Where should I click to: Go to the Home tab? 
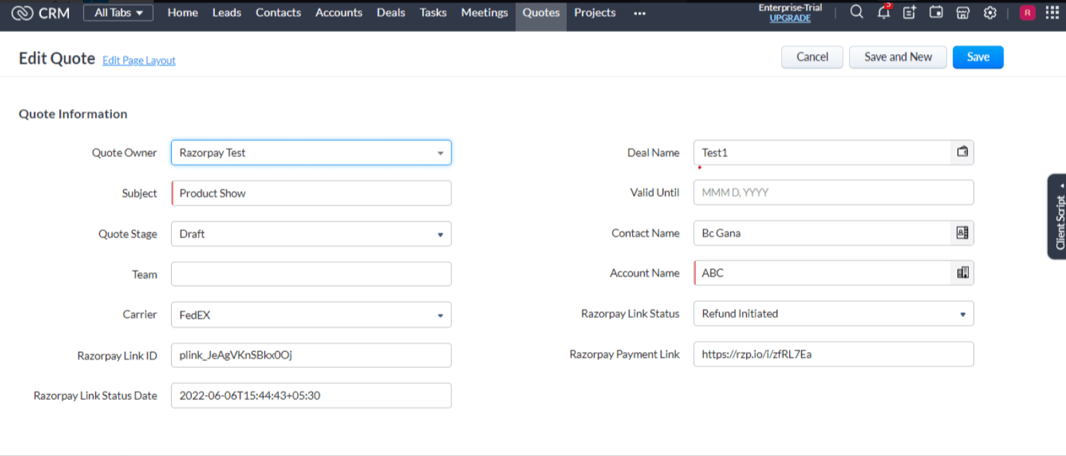pyautogui.click(x=183, y=12)
